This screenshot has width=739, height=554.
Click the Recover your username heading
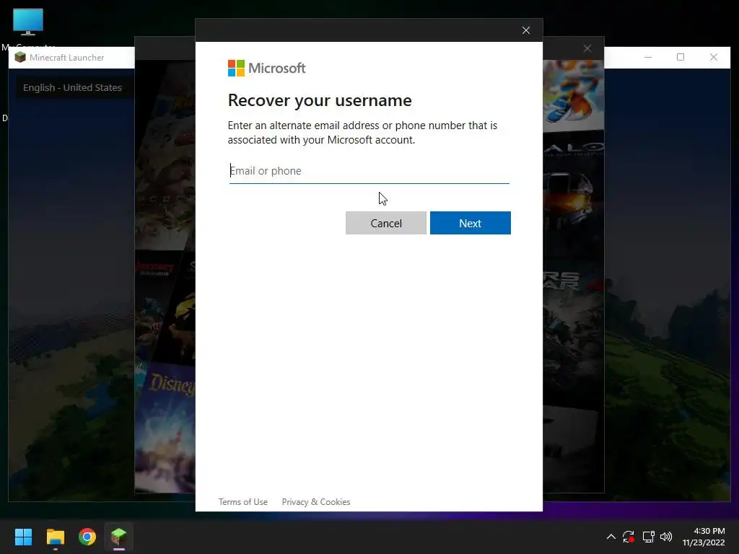320,100
